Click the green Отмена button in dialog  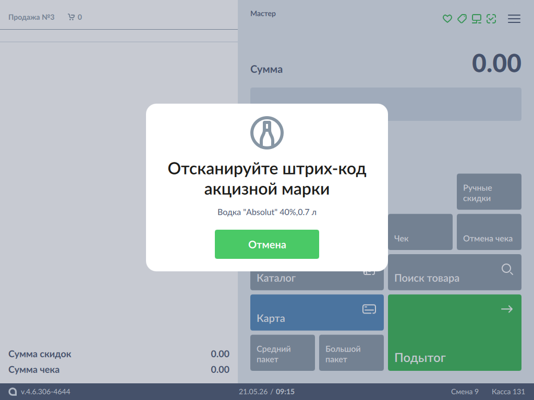(x=266, y=244)
